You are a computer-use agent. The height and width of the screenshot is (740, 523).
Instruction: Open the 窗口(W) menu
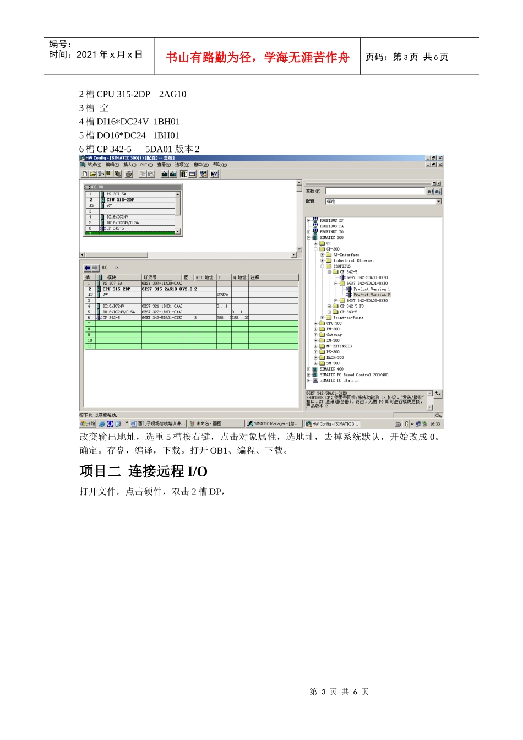coord(201,165)
